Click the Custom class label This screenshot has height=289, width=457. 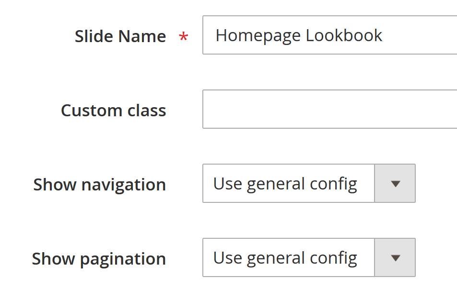point(113,111)
